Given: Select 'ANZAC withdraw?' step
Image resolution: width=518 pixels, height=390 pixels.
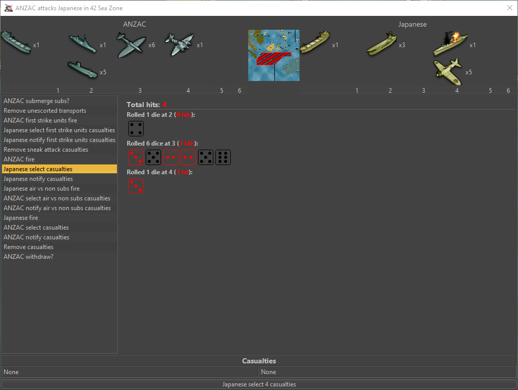Looking at the screenshot, I should click(x=59, y=257).
